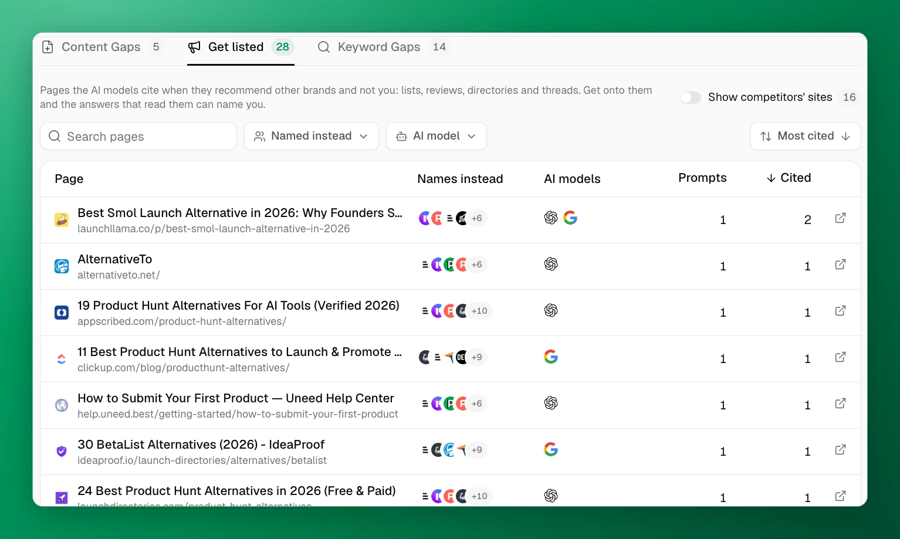
Task: Open external link for appscribed.com row
Action: [x=840, y=311]
